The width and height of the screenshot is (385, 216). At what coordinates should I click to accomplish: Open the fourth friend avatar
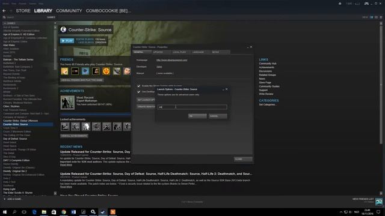point(96,71)
